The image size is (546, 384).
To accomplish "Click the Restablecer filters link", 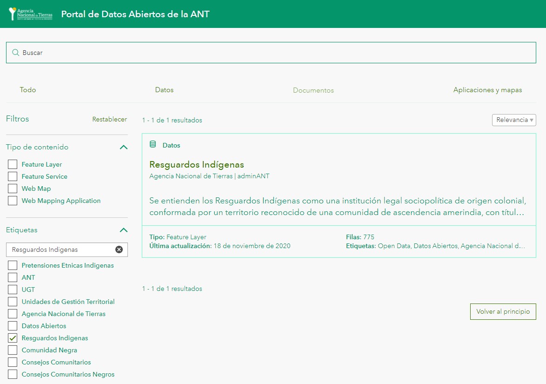I will tap(110, 119).
